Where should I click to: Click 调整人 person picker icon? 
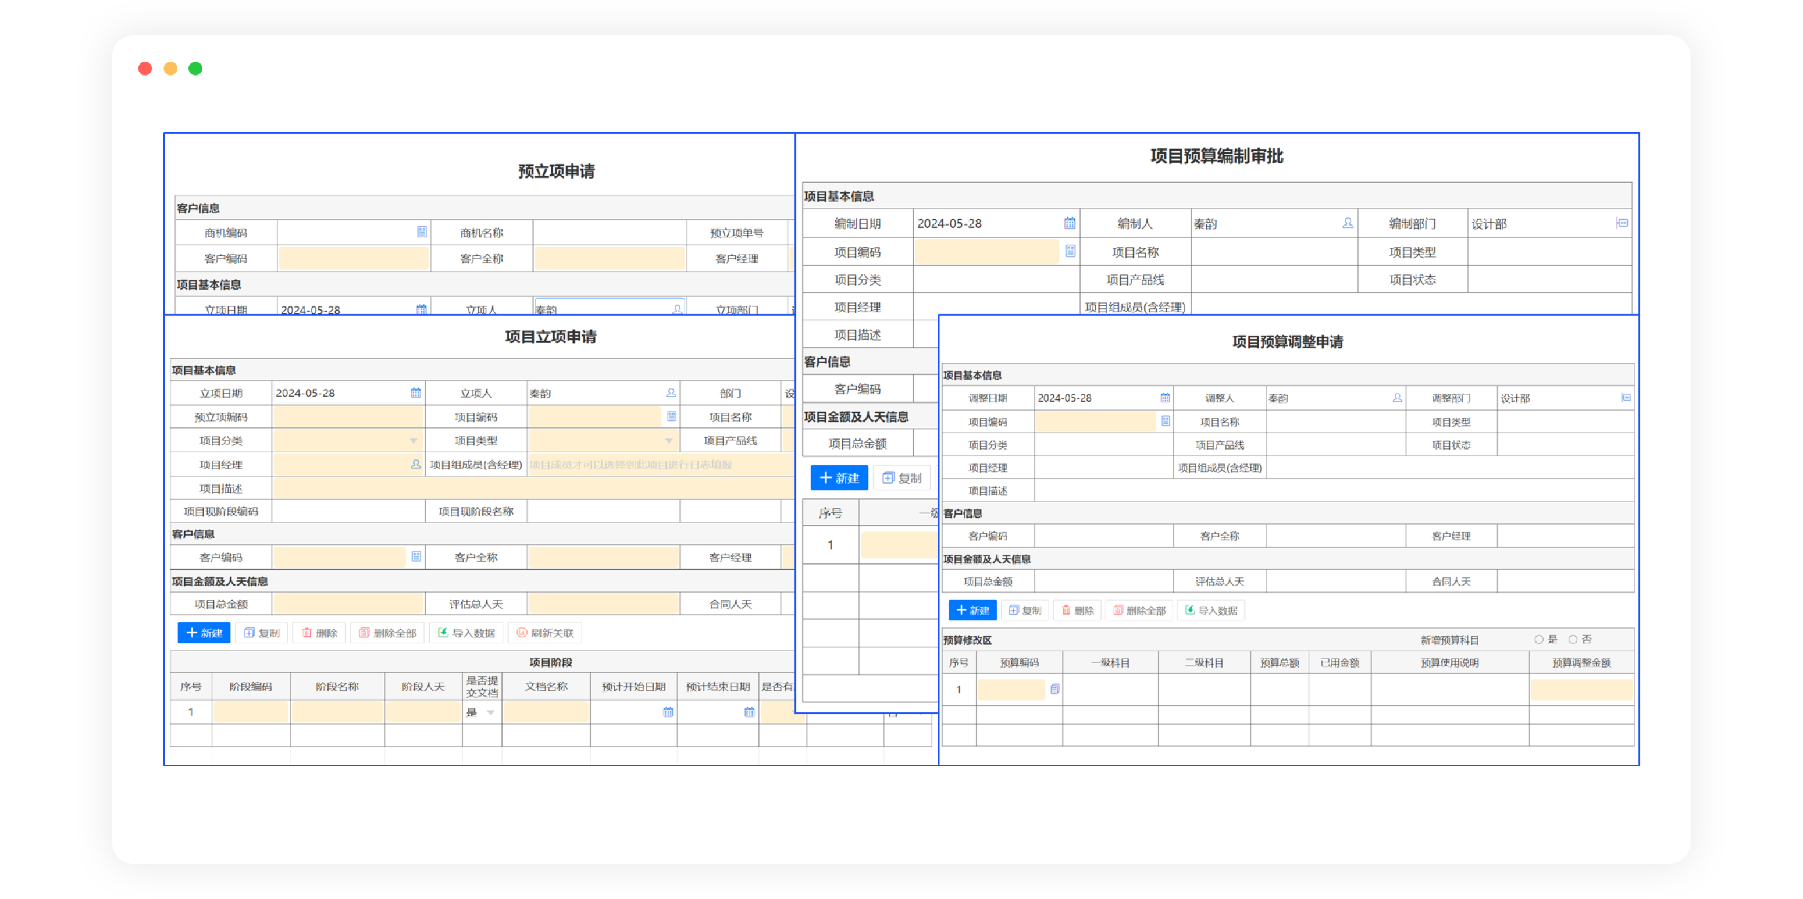coord(1397,397)
